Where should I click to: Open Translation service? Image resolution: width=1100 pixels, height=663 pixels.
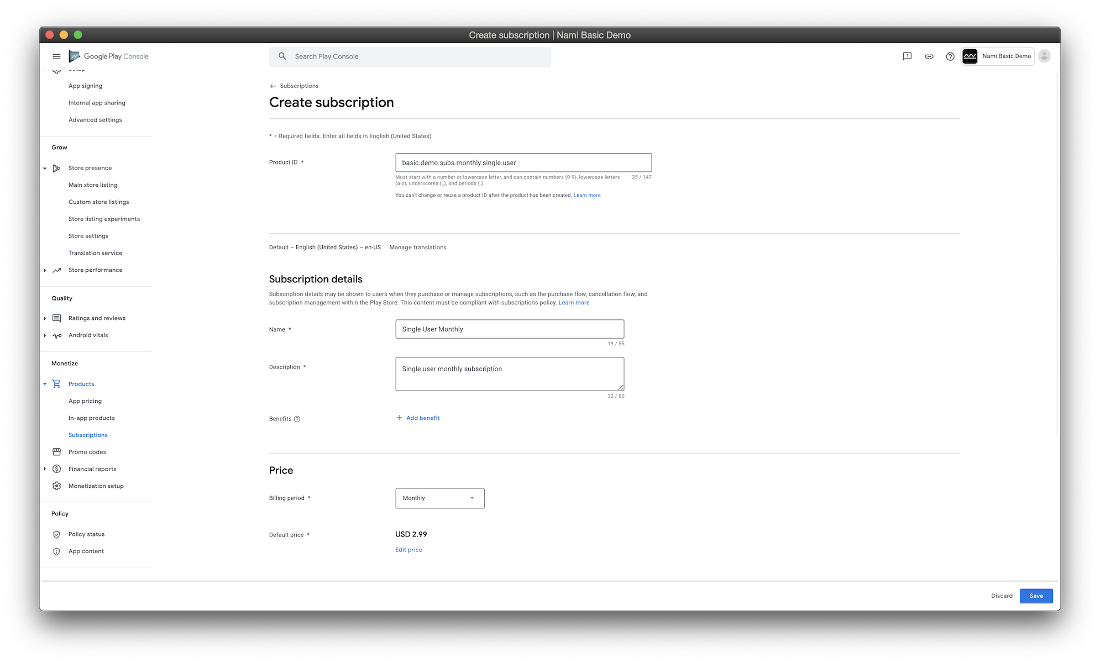[95, 253]
